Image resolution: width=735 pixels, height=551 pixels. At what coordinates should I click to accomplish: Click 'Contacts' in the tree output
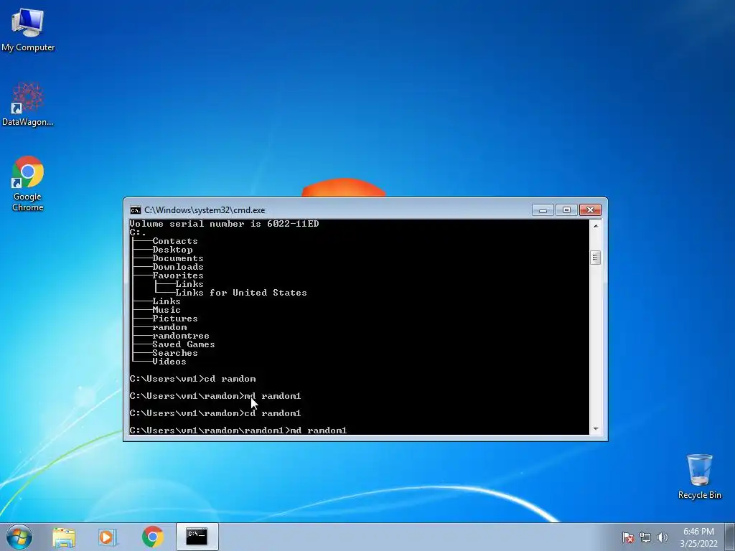(175, 241)
